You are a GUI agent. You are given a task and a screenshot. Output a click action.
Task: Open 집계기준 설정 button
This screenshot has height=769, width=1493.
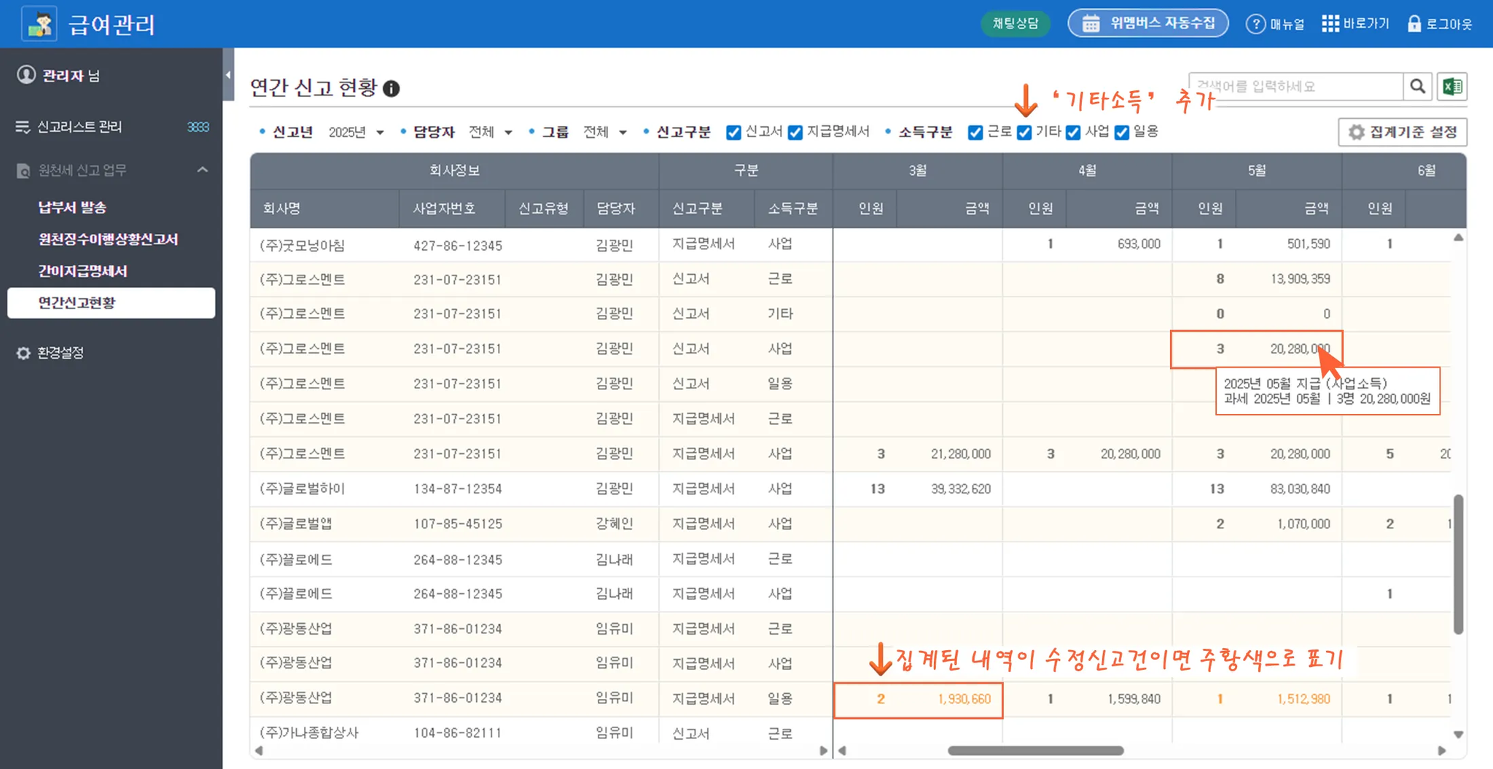coord(1403,132)
